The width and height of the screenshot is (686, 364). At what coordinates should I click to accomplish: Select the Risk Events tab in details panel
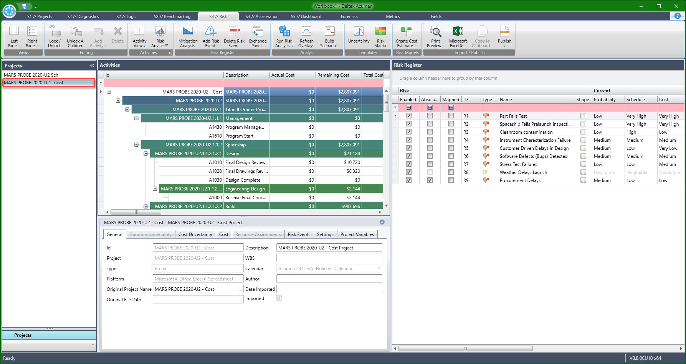pyautogui.click(x=299, y=234)
